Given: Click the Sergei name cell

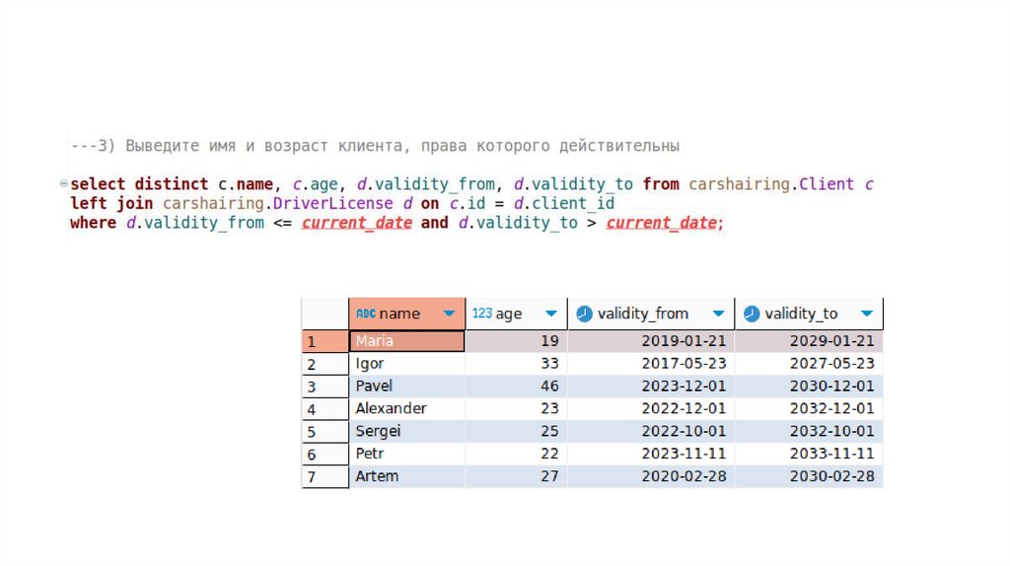Looking at the screenshot, I should [x=406, y=432].
